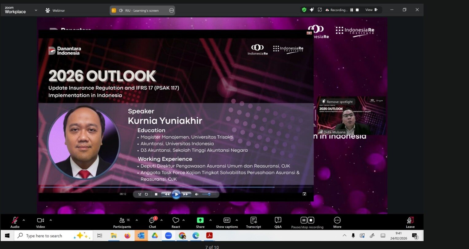The width and height of the screenshot is (469, 249).
Task: Click the green Share screen icon
Action: point(200,220)
